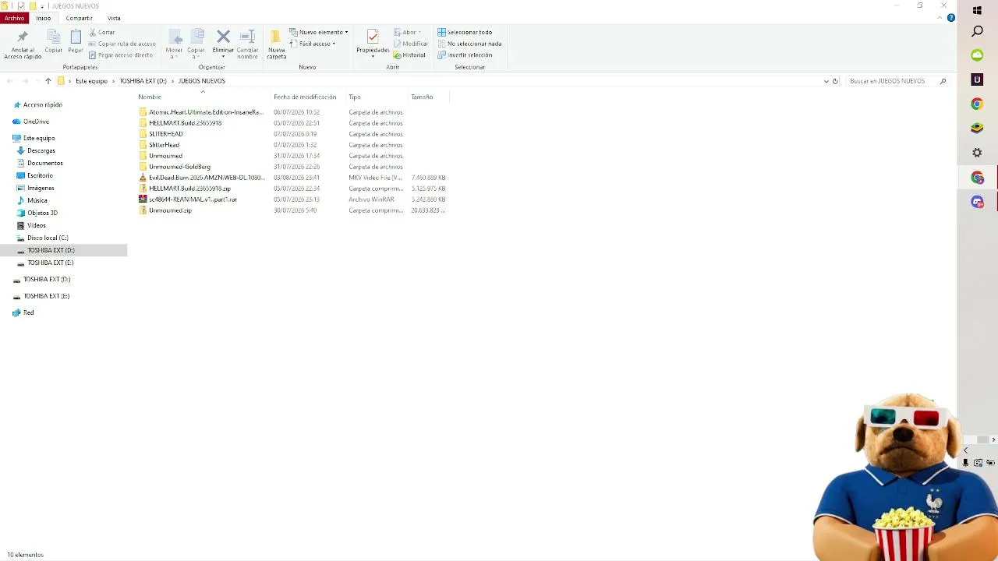The width and height of the screenshot is (998, 561).
Task: Select the Unmourned folder
Action: tap(161, 156)
